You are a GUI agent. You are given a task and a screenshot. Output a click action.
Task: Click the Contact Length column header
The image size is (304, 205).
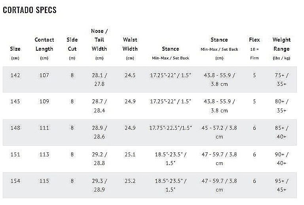[x=44, y=49]
